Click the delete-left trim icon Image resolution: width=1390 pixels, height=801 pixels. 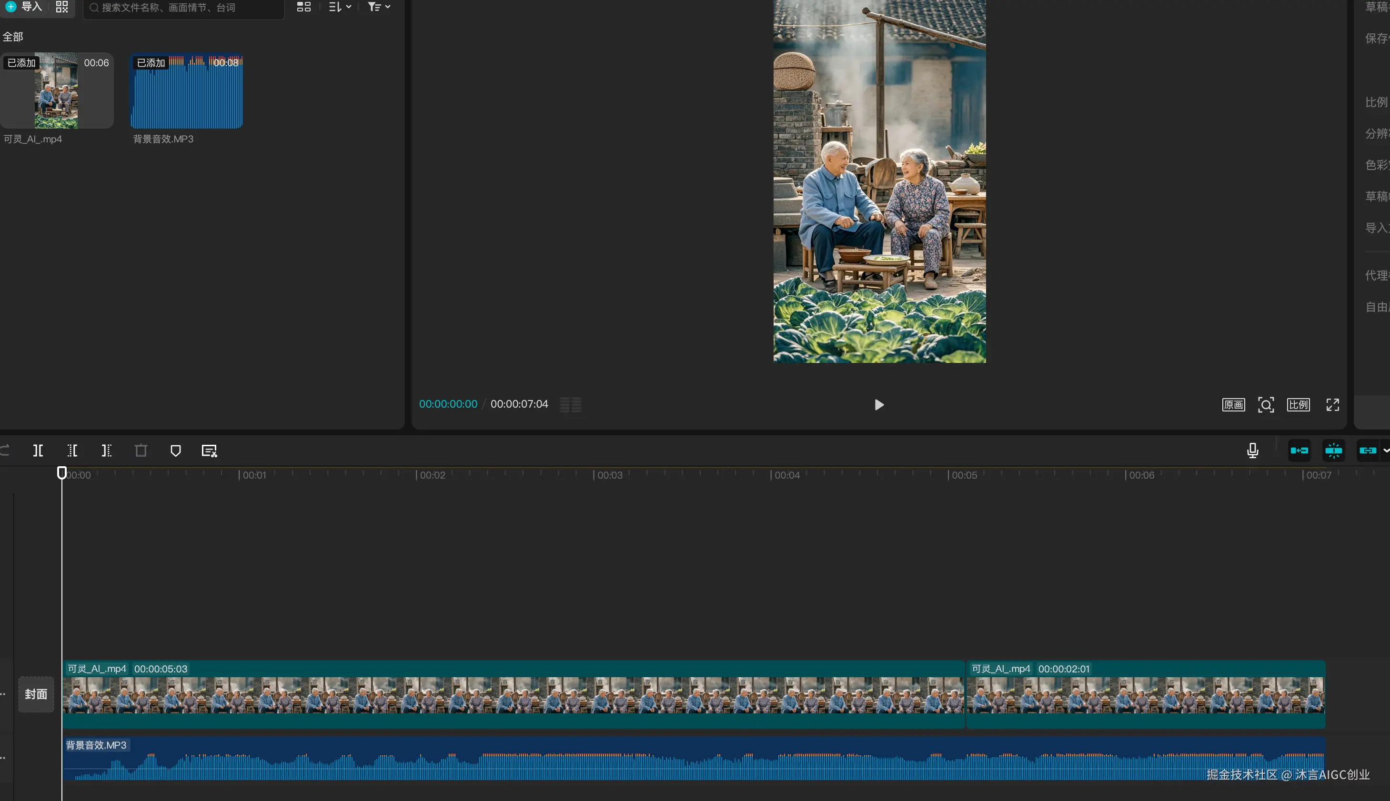[72, 451]
